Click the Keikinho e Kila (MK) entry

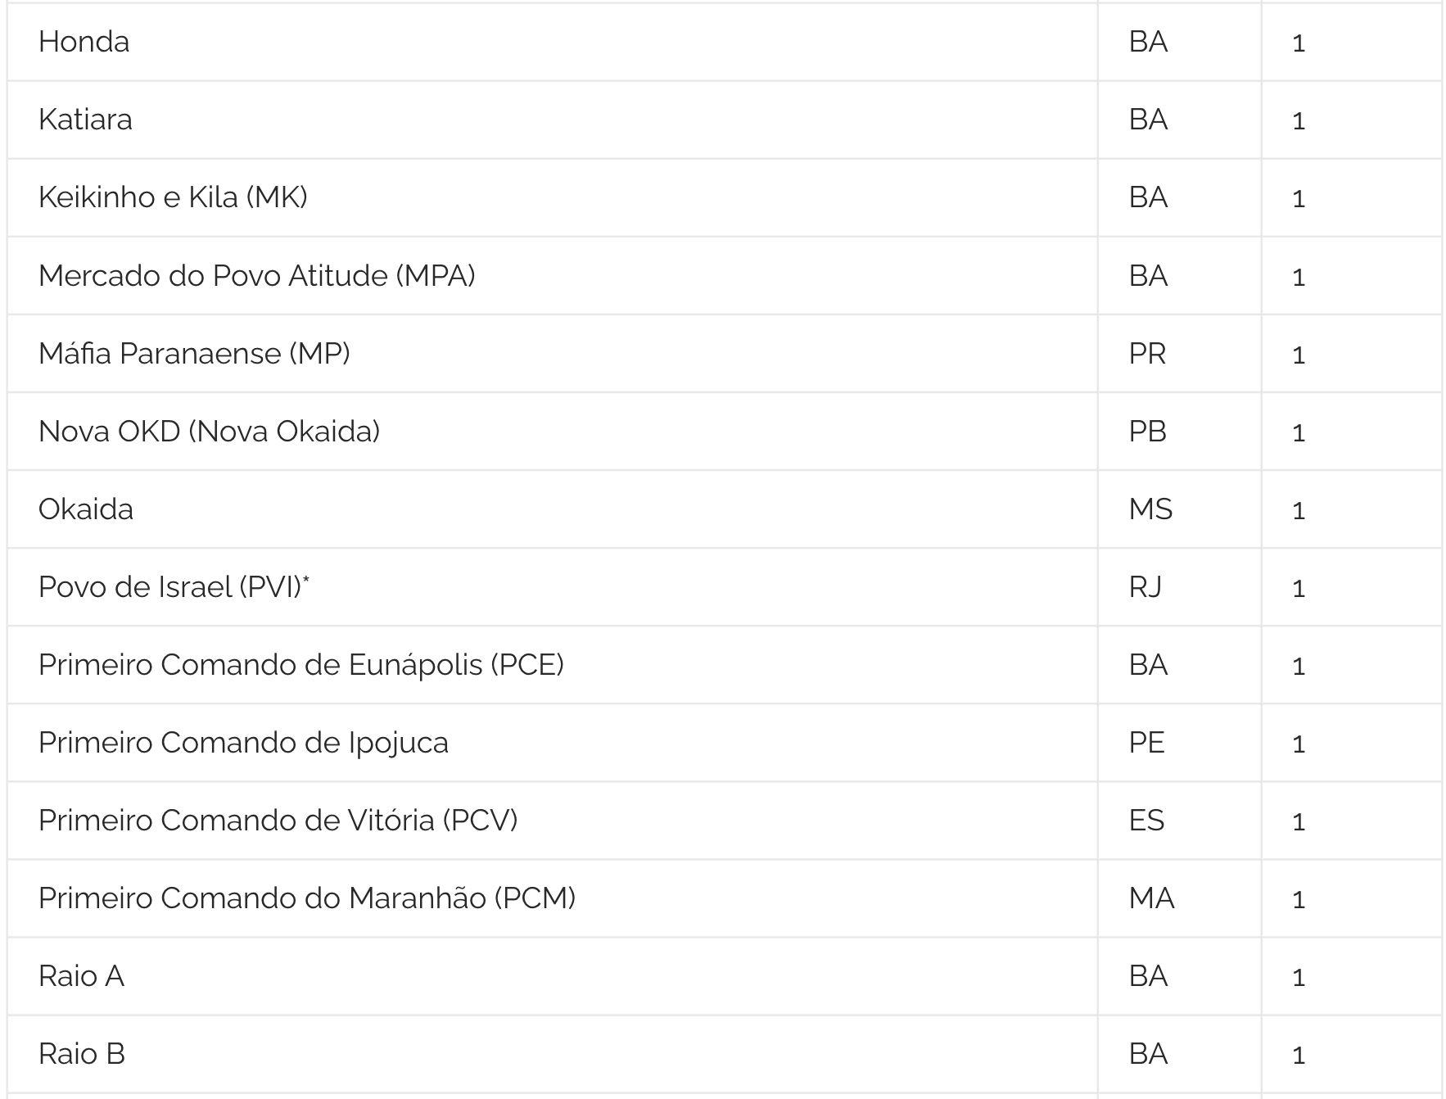pyautogui.click(x=173, y=197)
